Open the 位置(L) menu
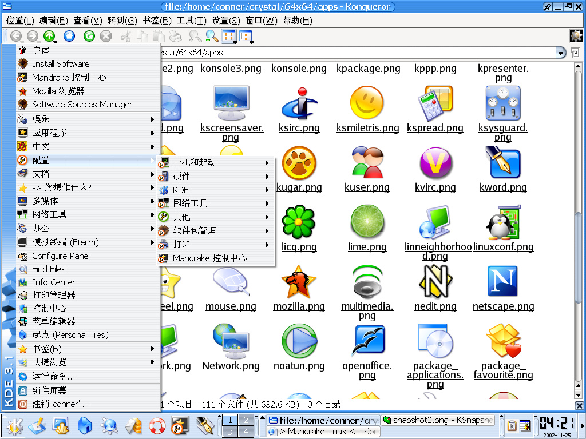The image size is (586, 439). (20, 20)
